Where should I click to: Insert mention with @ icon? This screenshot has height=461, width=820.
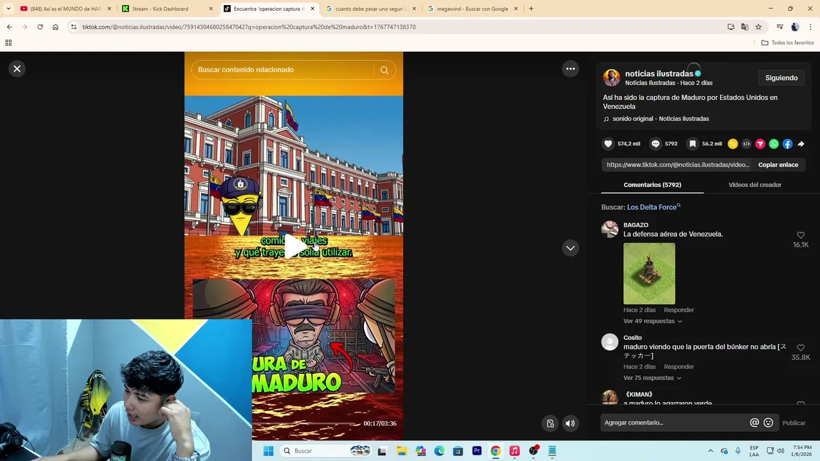(x=755, y=423)
